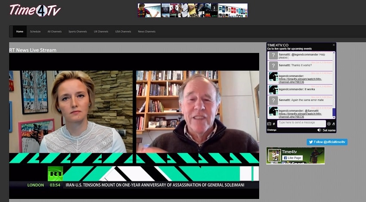Screen dimensions: 366x202
Task: Open stream link in legendcommander's '@Sannattt' message
Action: click(x=300, y=115)
